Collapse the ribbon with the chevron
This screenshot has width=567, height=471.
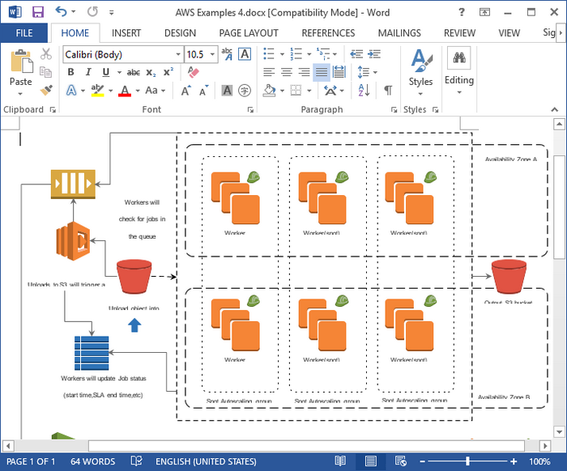(x=554, y=109)
